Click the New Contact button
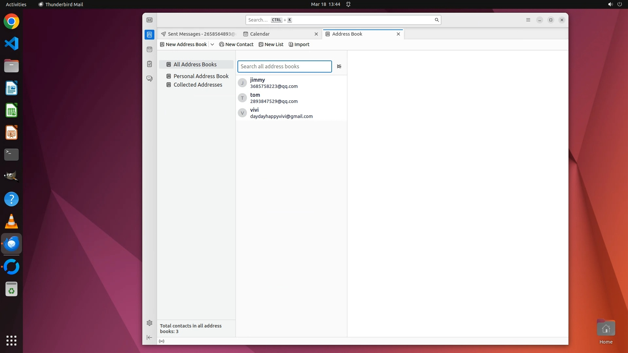The height and width of the screenshot is (353, 628). pos(236,44)
